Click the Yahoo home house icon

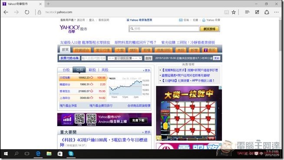[204, 20]
